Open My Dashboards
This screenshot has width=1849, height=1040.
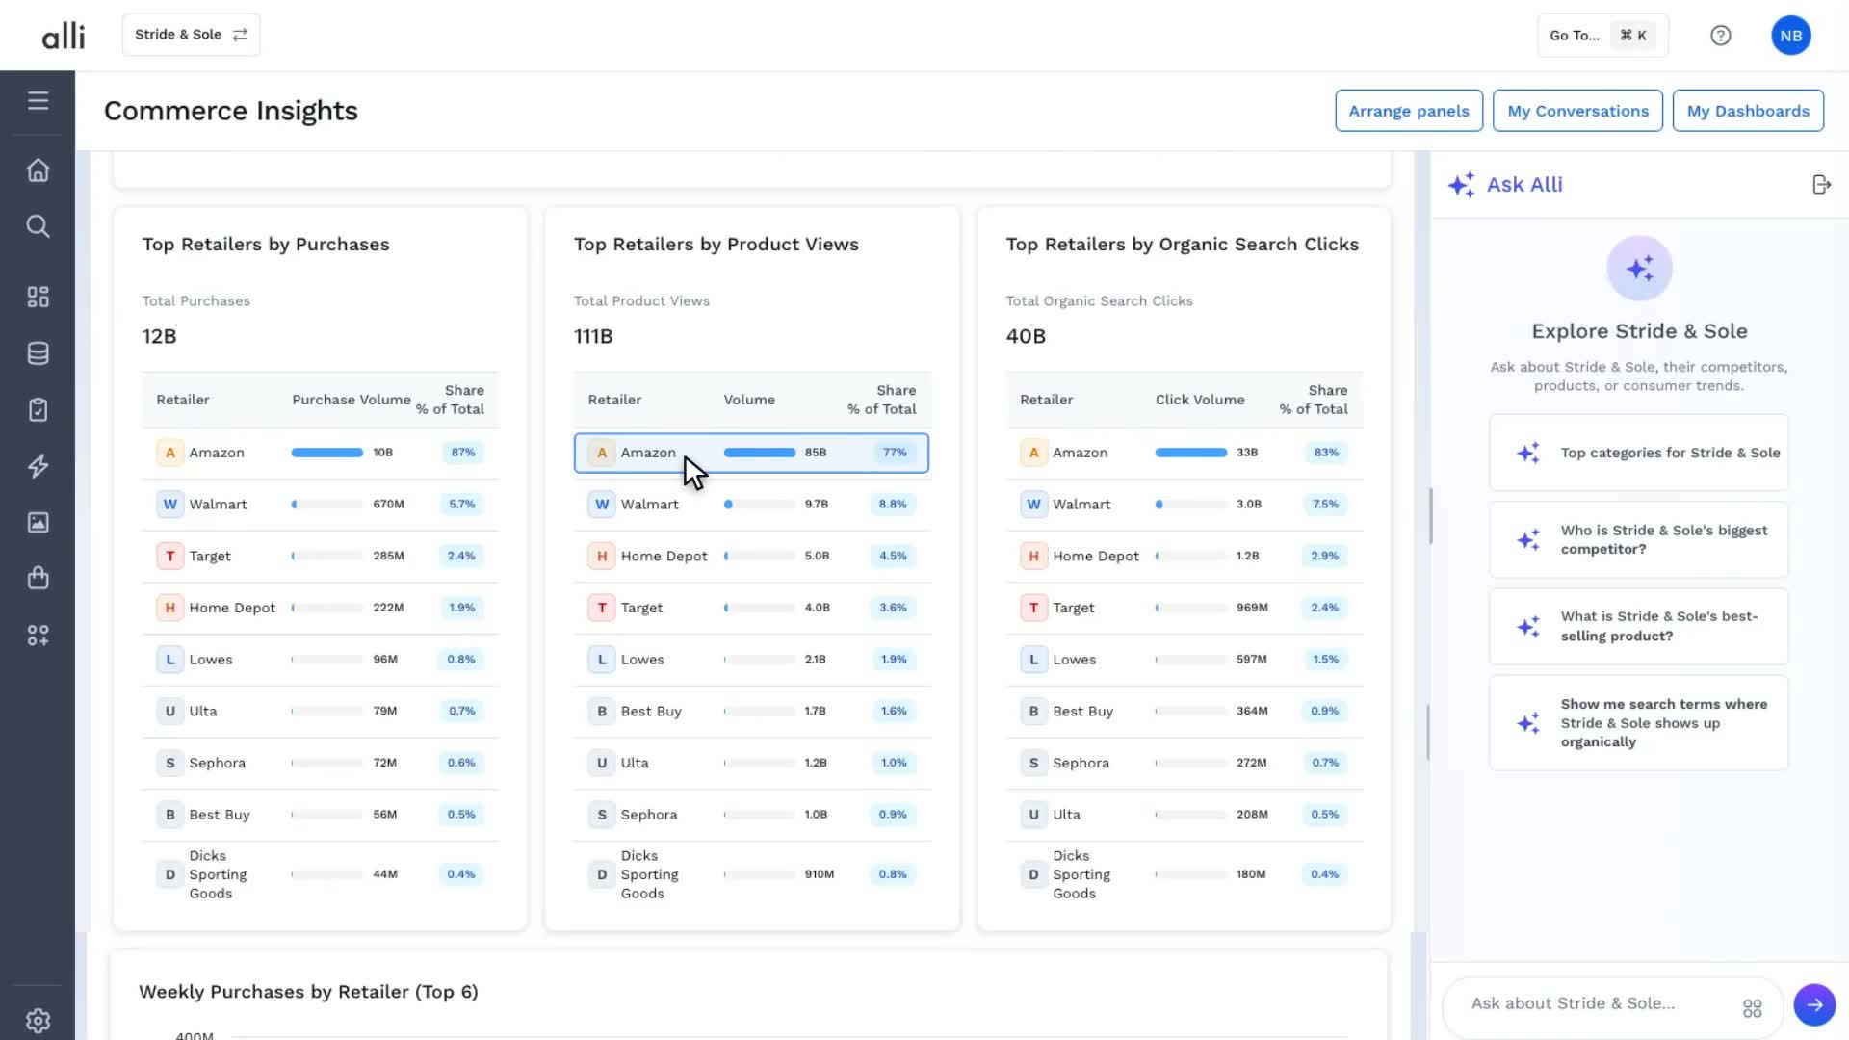(1748, 111)
